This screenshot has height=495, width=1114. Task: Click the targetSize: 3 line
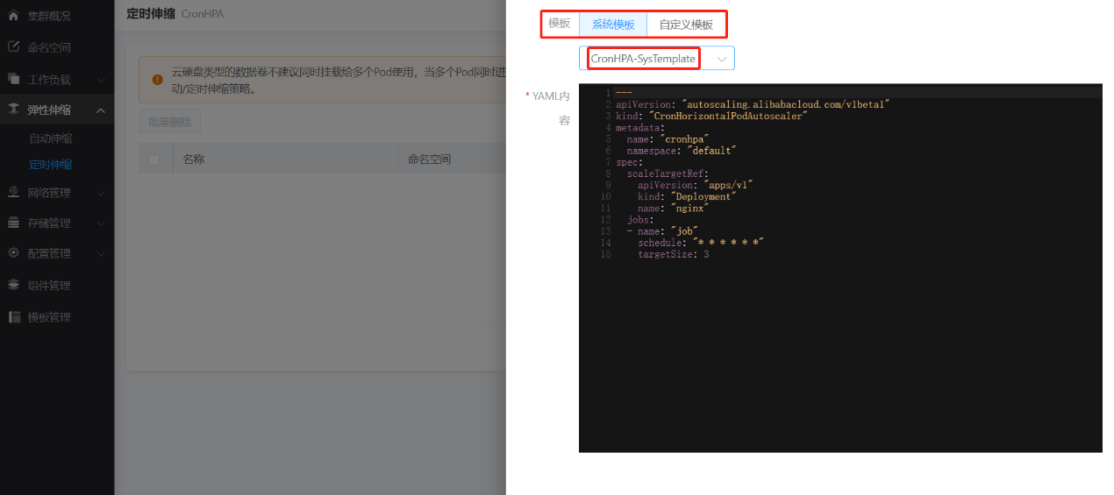pos(673,254)
